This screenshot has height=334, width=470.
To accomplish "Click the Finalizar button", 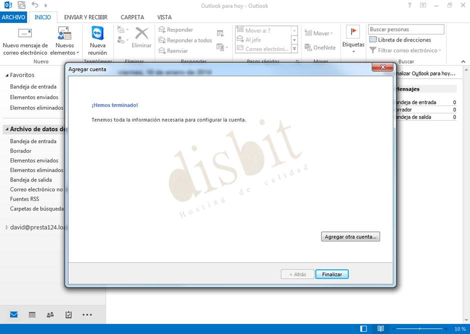I will 331,274.
